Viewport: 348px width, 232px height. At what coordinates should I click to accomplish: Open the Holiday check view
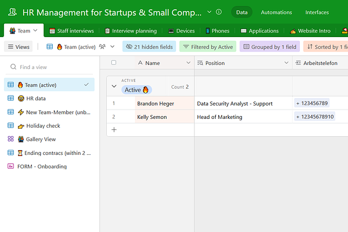(x=49, y=126)
